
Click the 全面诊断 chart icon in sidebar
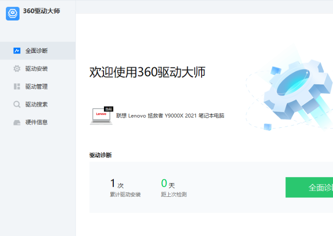[17, 51]
